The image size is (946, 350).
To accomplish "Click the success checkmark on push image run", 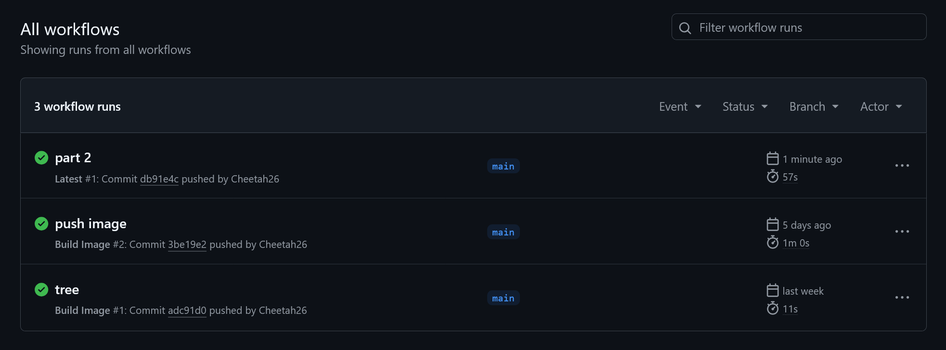I will point(41,223).
